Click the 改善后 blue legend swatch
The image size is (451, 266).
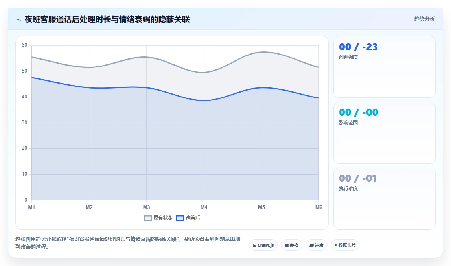coord(180,218)
